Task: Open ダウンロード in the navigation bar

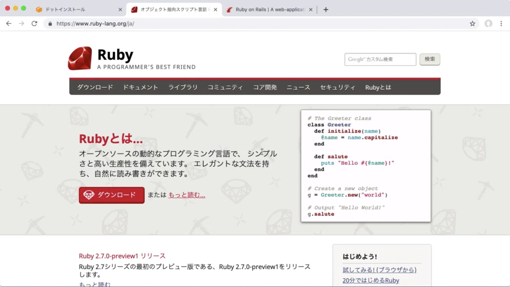Action: (95, 87)
